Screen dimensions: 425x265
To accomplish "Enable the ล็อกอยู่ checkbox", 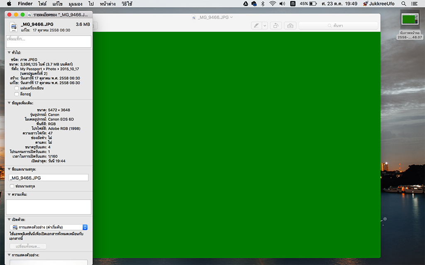I will pyautogui.click(x=17, y=94).
